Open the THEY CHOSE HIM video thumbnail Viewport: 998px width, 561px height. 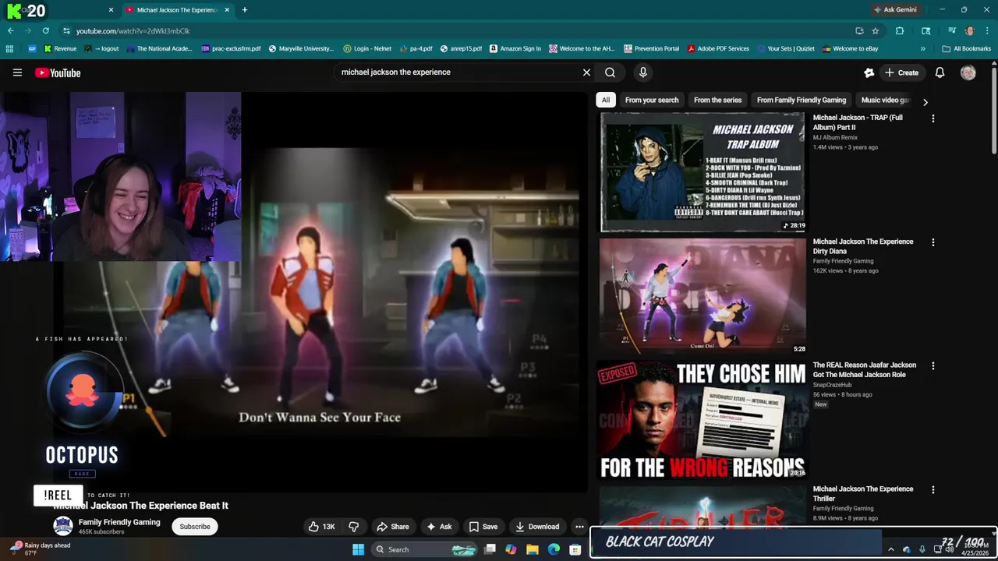pos(702,420)
